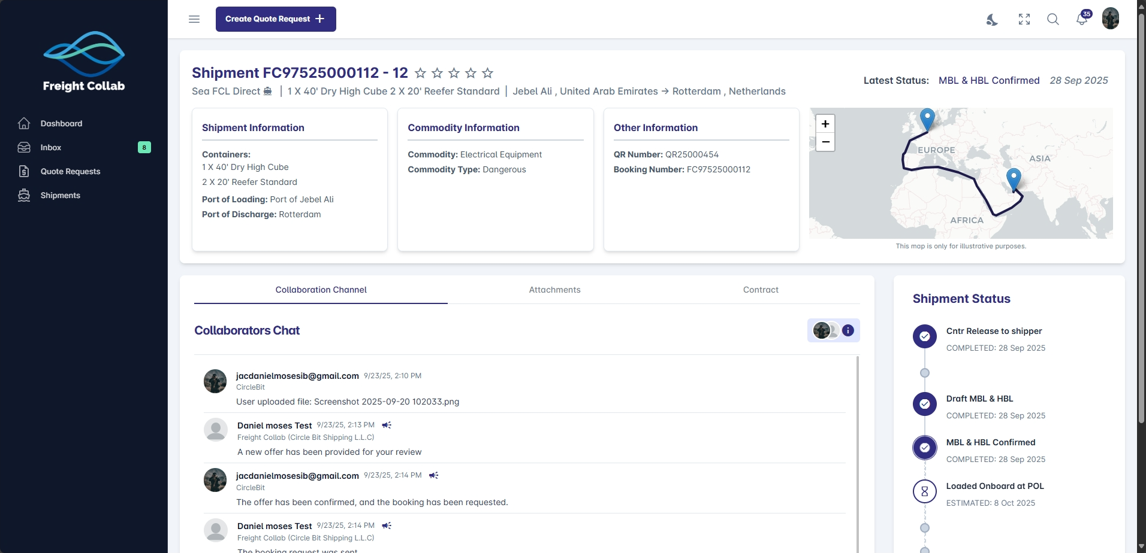Open Inbox from the sidebar
Viewport: 1146px width, 553px height.
51,147
